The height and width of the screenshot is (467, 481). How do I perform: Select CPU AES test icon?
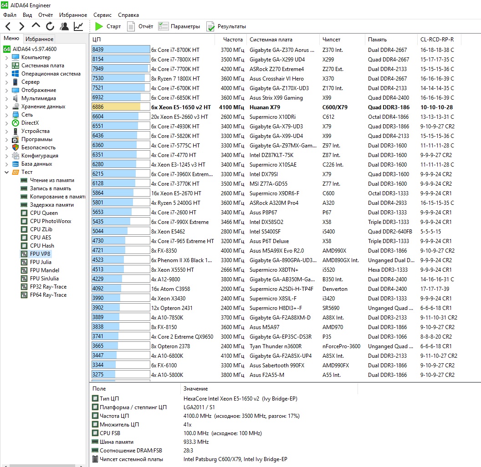point(24,238)
